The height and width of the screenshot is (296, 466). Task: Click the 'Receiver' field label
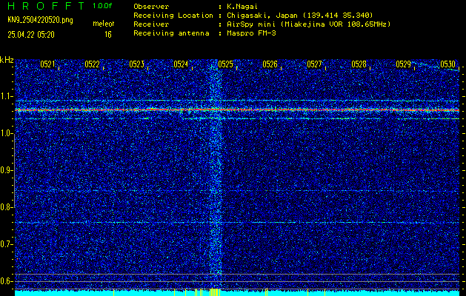pos(151,24)
